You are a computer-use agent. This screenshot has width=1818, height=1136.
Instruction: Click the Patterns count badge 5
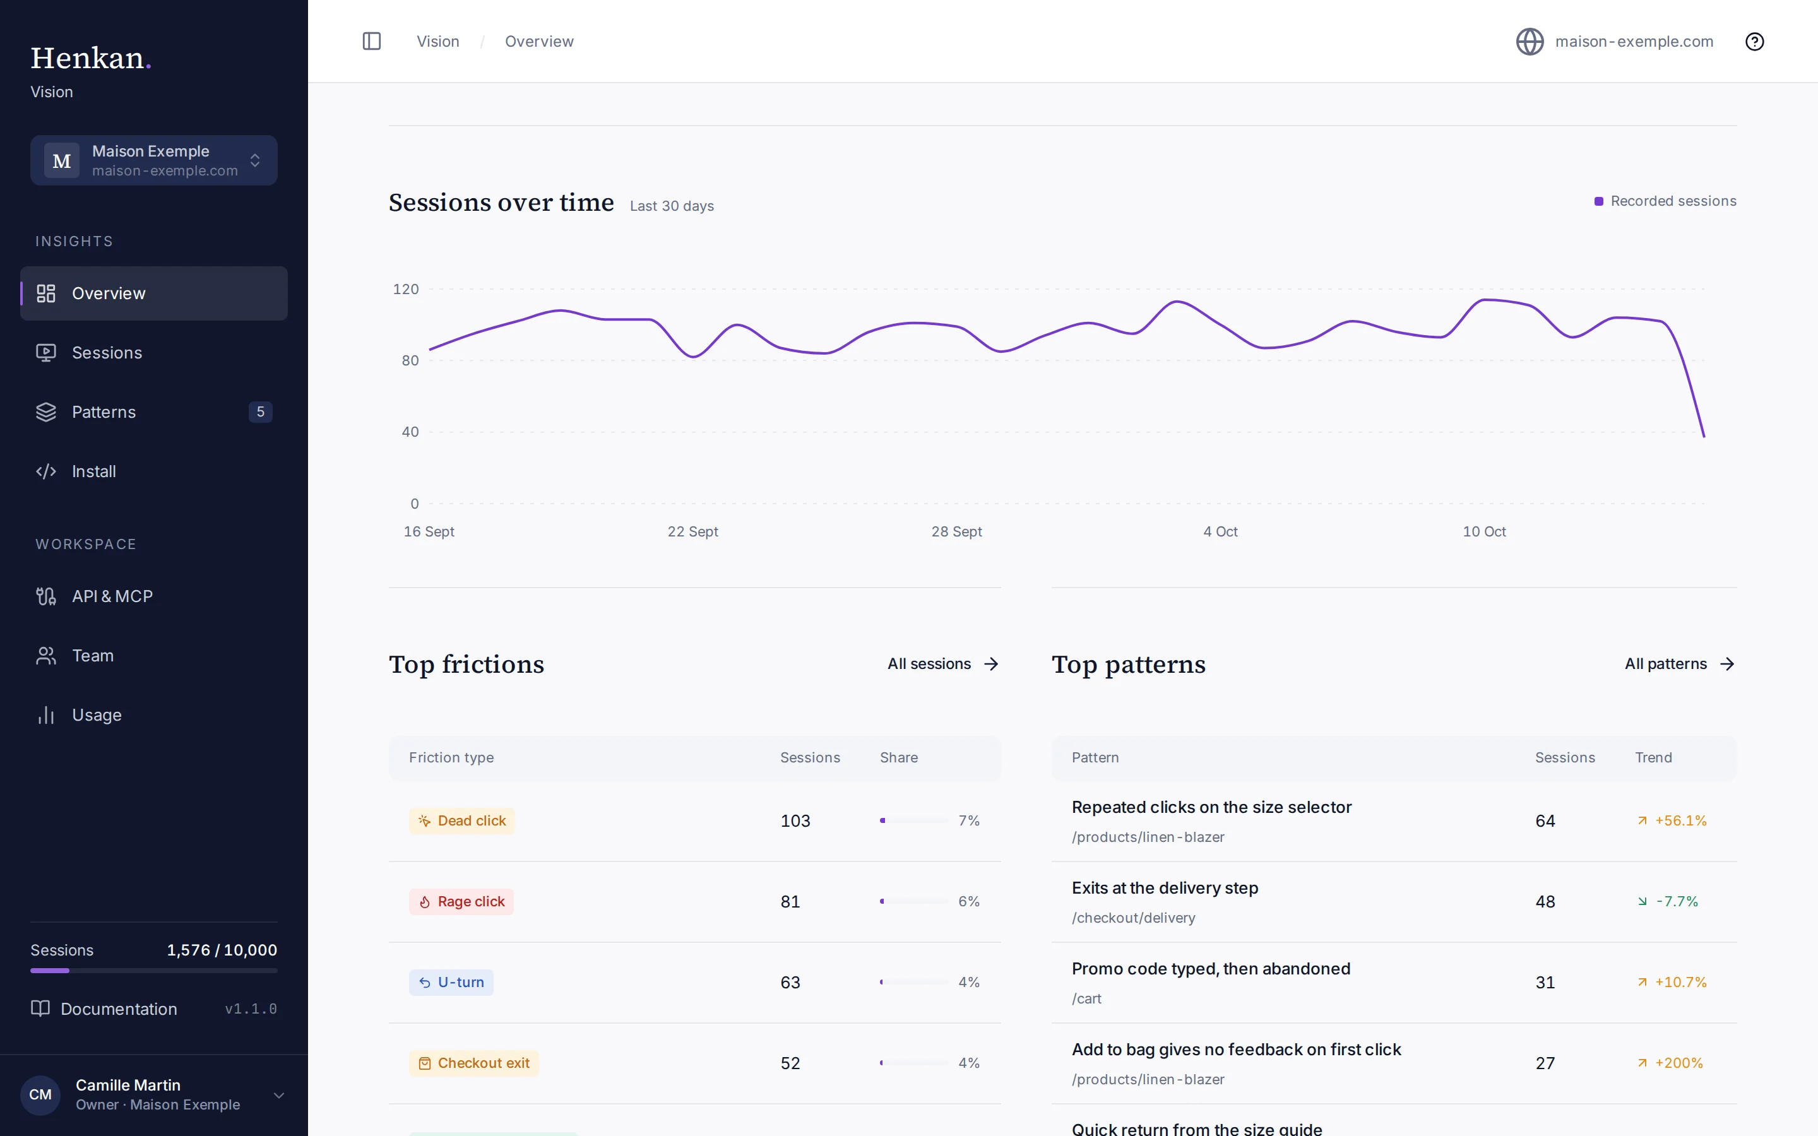[261, 411]
